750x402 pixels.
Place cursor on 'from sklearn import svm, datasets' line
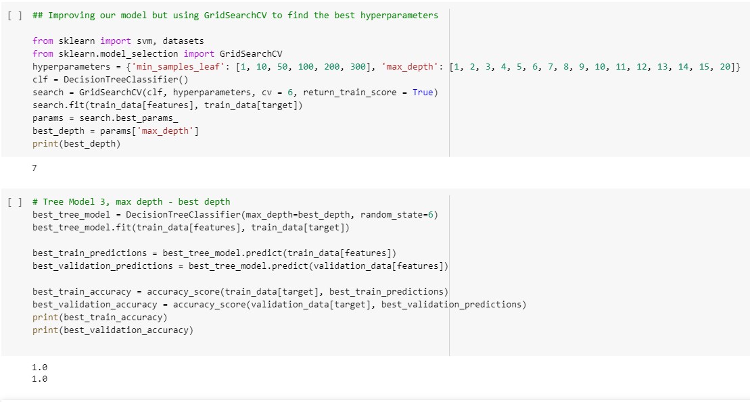click(x=118, y=41)
